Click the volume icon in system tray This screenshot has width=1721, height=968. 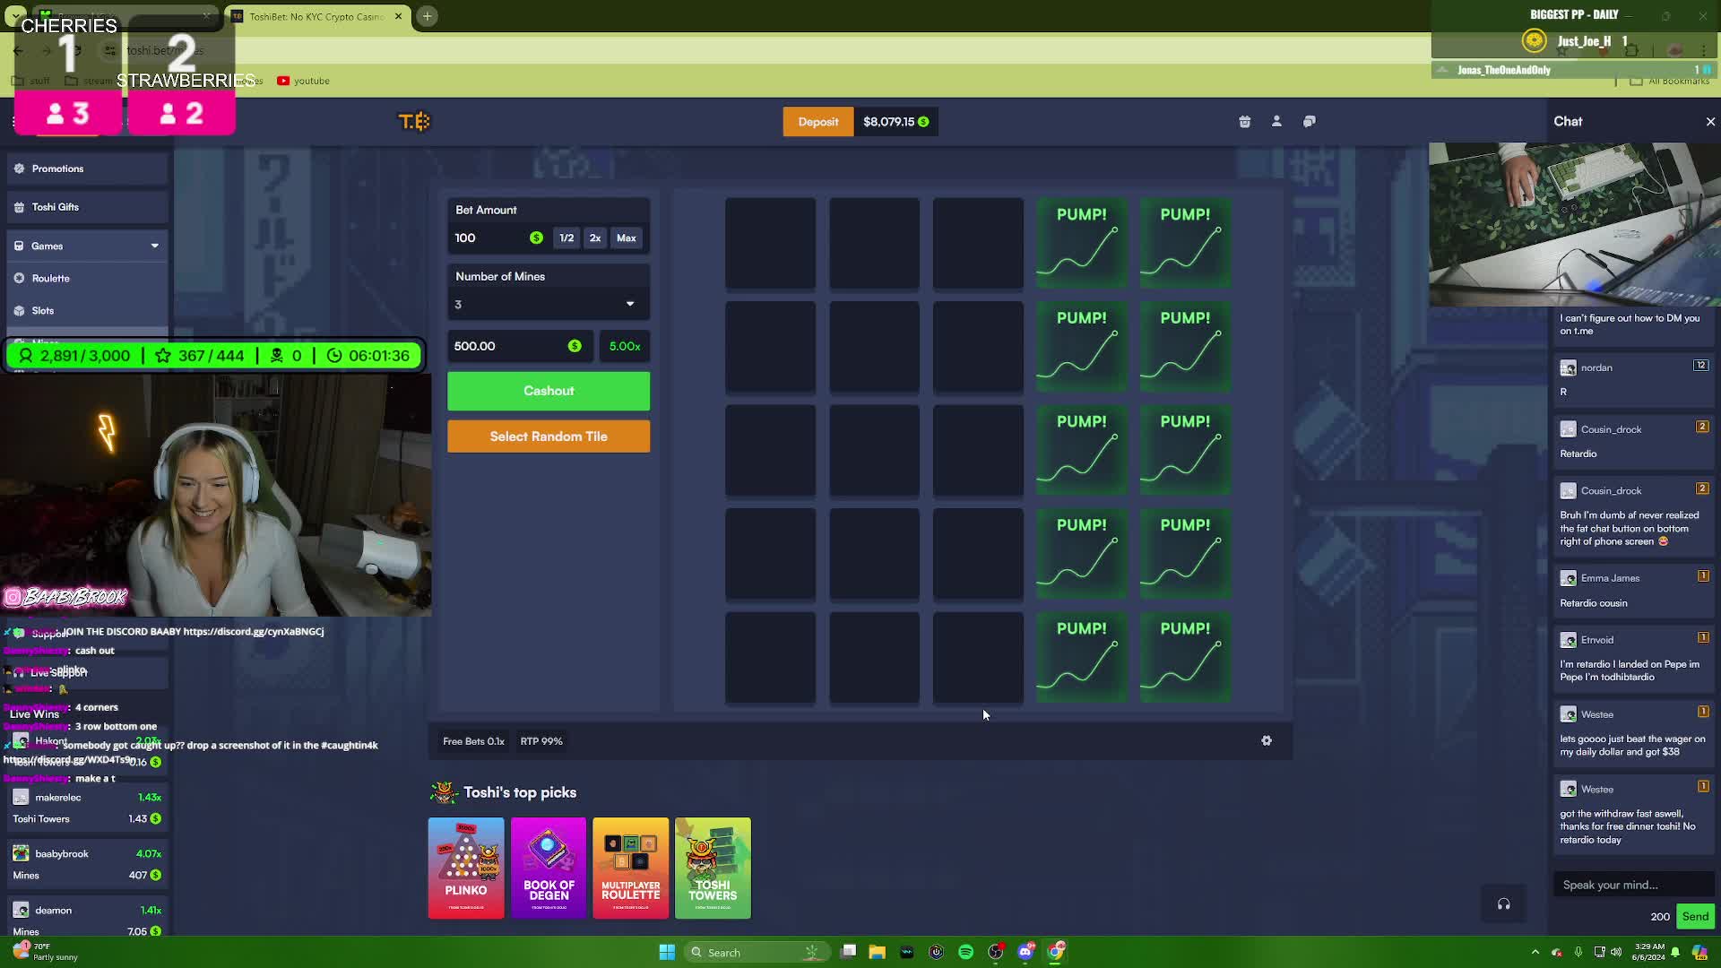pyautogui.click(x=1615, y=952)
